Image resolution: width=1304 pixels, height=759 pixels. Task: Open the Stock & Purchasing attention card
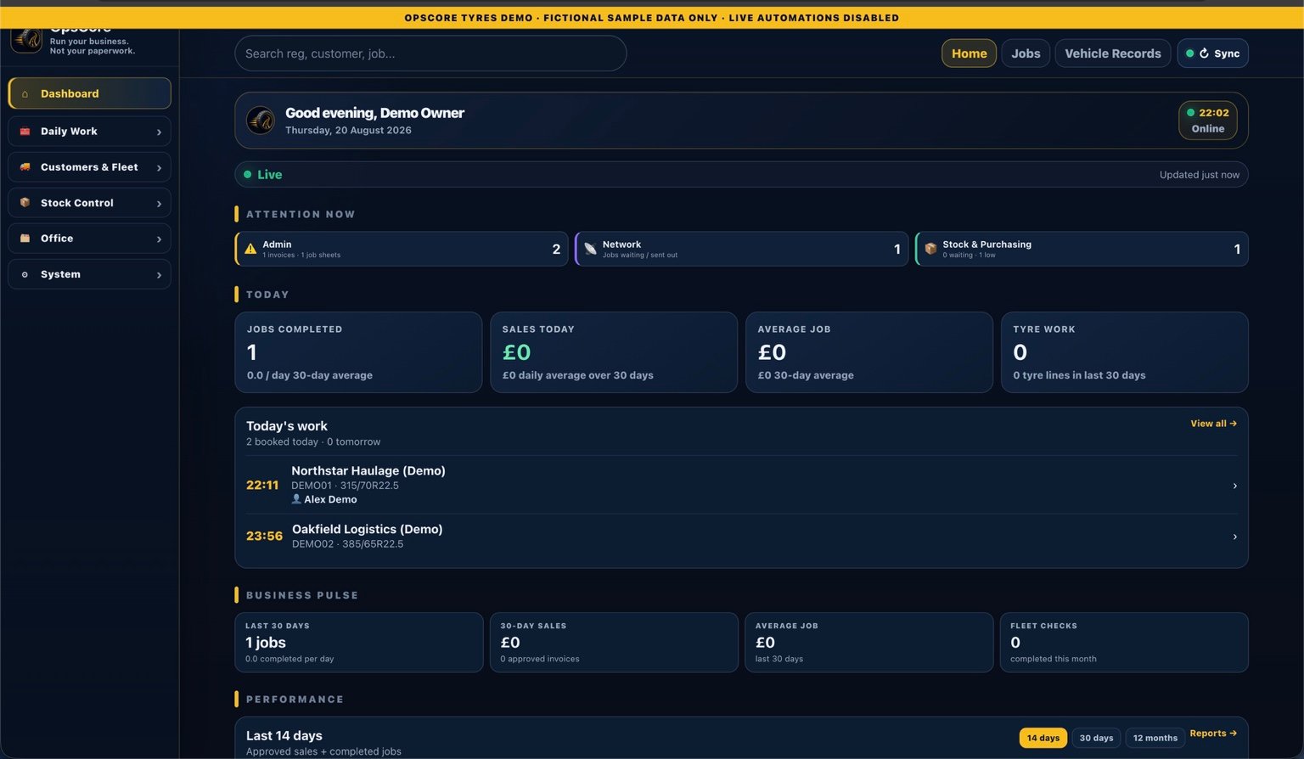1082,249
